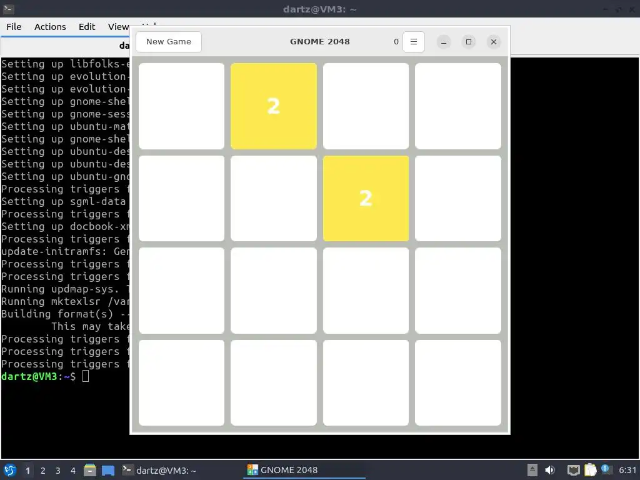
Task: Switch to workspace 4 in the pager
Action: (x=73, y=471)
